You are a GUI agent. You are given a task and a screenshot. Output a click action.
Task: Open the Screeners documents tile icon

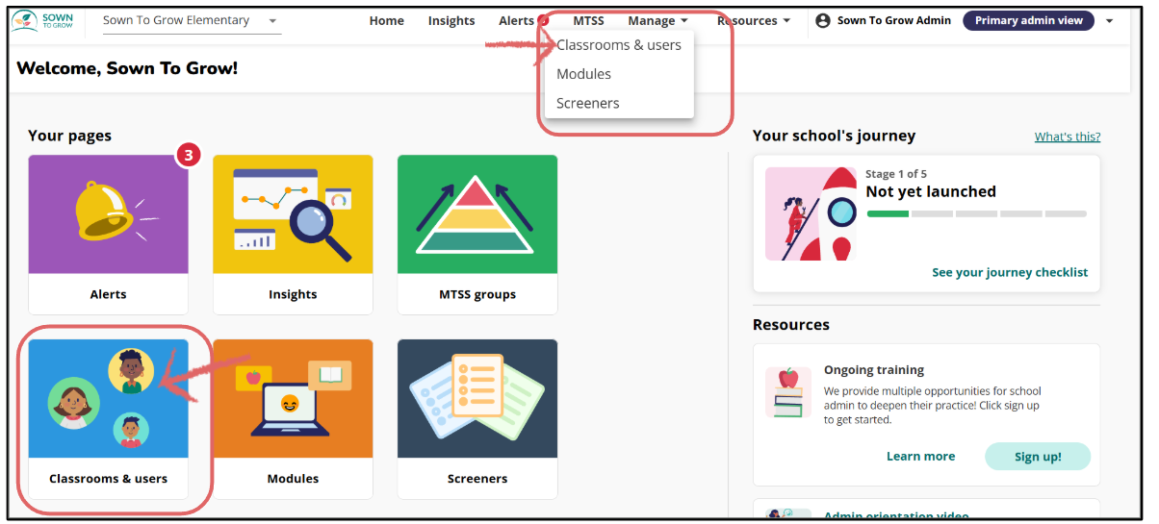tap(477, 399)
